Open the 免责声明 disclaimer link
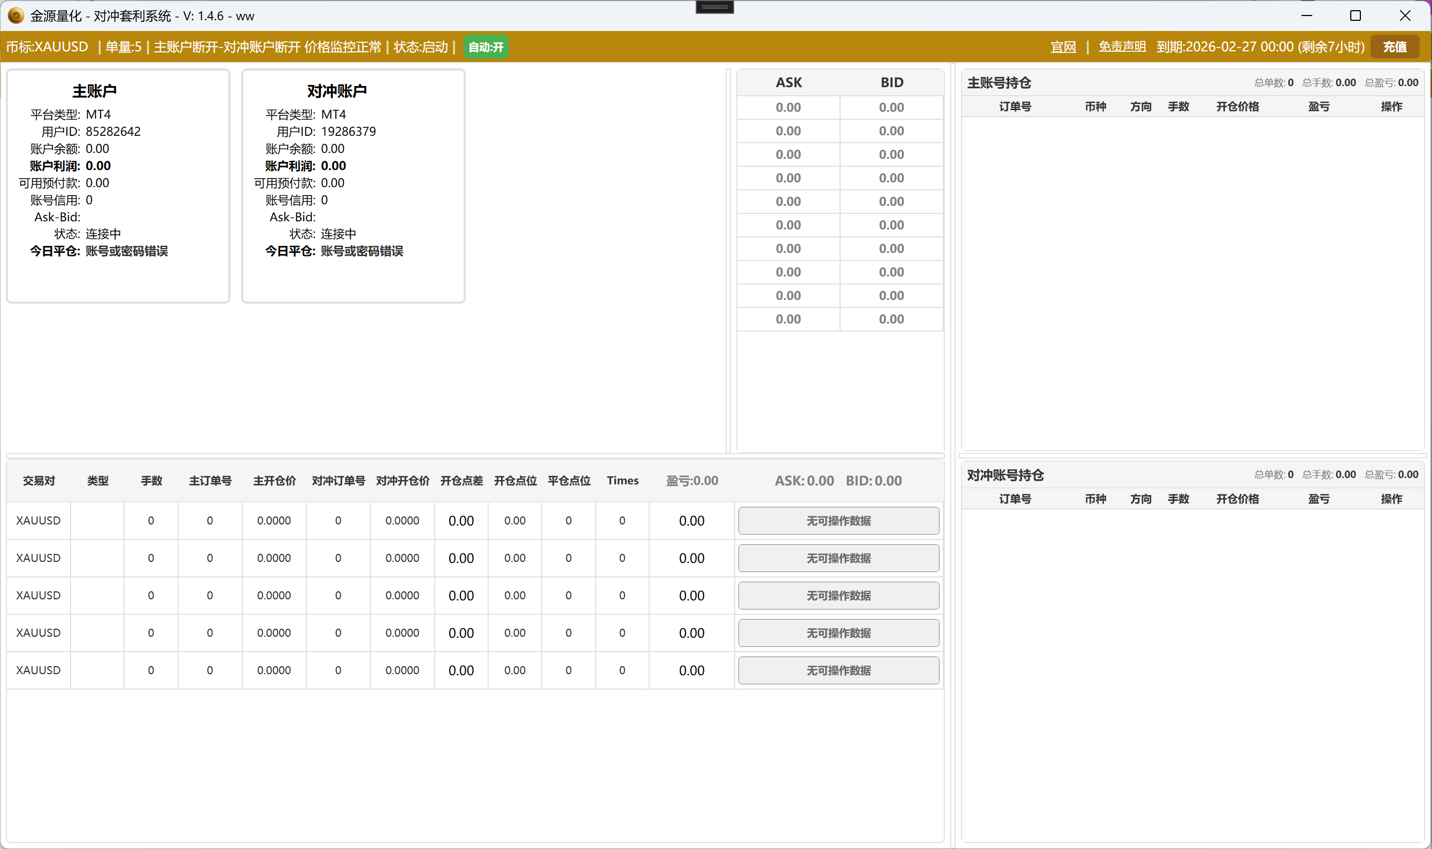This screenshot has height=849, width=1432. point(1121,47)
